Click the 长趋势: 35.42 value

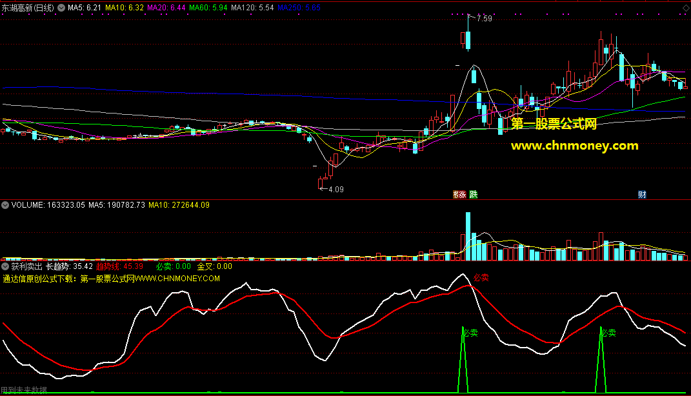(x=69, y=266)
